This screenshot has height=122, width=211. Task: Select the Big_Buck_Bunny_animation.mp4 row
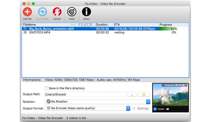105,29
